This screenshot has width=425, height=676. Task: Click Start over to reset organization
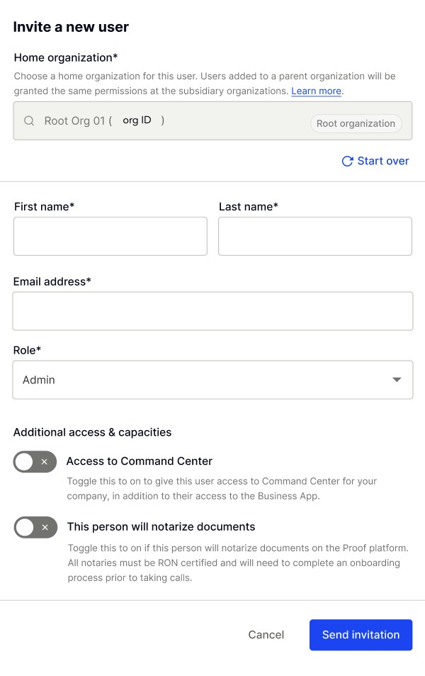[382, 161]
